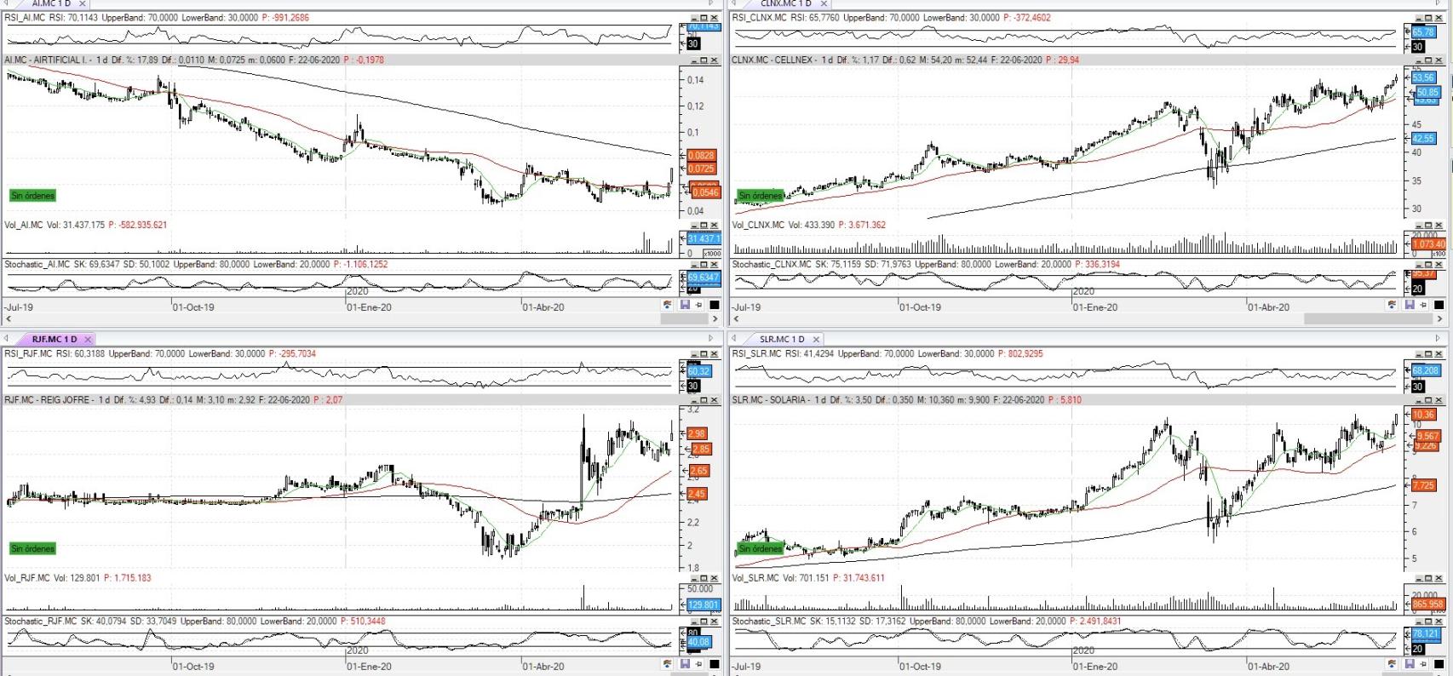Image resolution: width=1453 pixels, height=676 pixels.
Task: Close the CLNX.MC 1 D tab
Action: 824,3
